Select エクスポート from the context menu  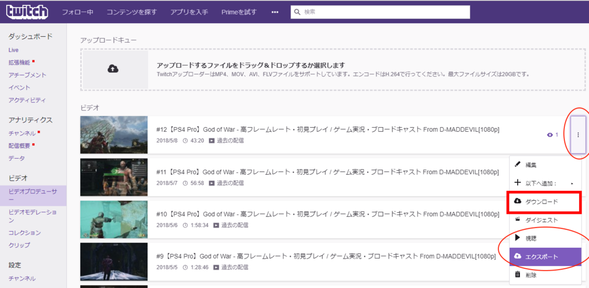pos(545,256)
